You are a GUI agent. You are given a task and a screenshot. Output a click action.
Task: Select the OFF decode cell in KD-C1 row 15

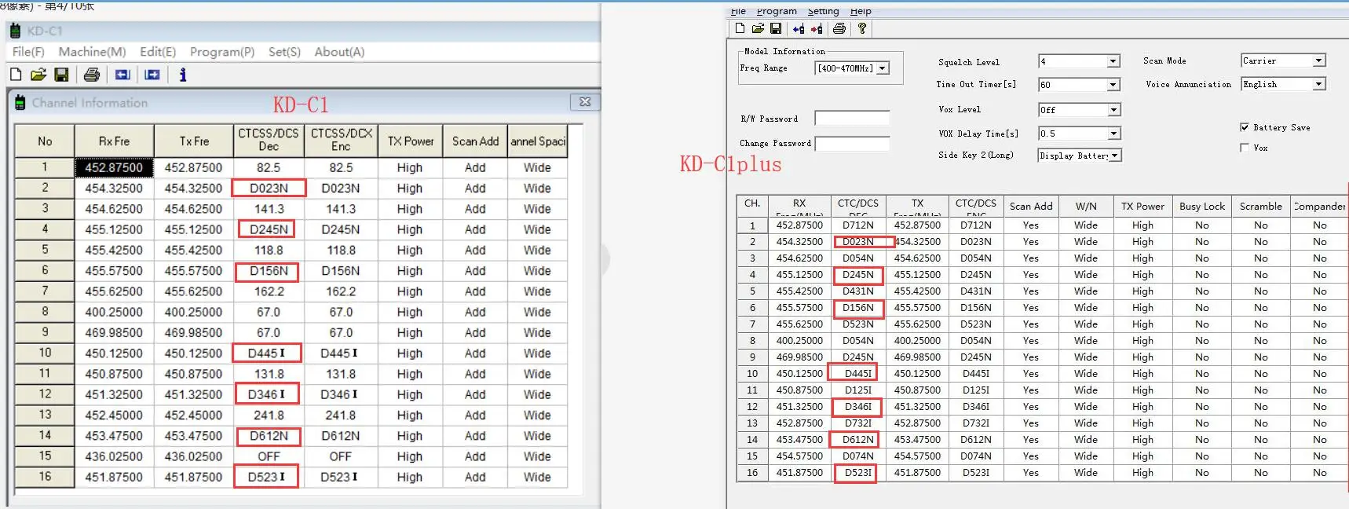click(x=269, y=456)
